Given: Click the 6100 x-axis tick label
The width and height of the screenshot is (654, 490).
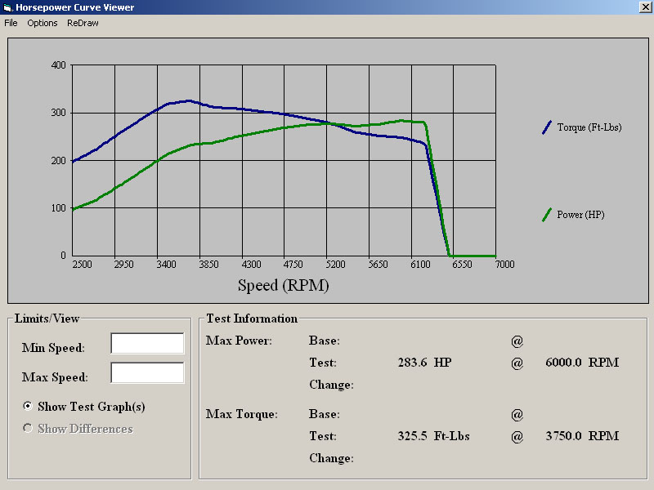Looking at the screenshot, I should (420, 265).
